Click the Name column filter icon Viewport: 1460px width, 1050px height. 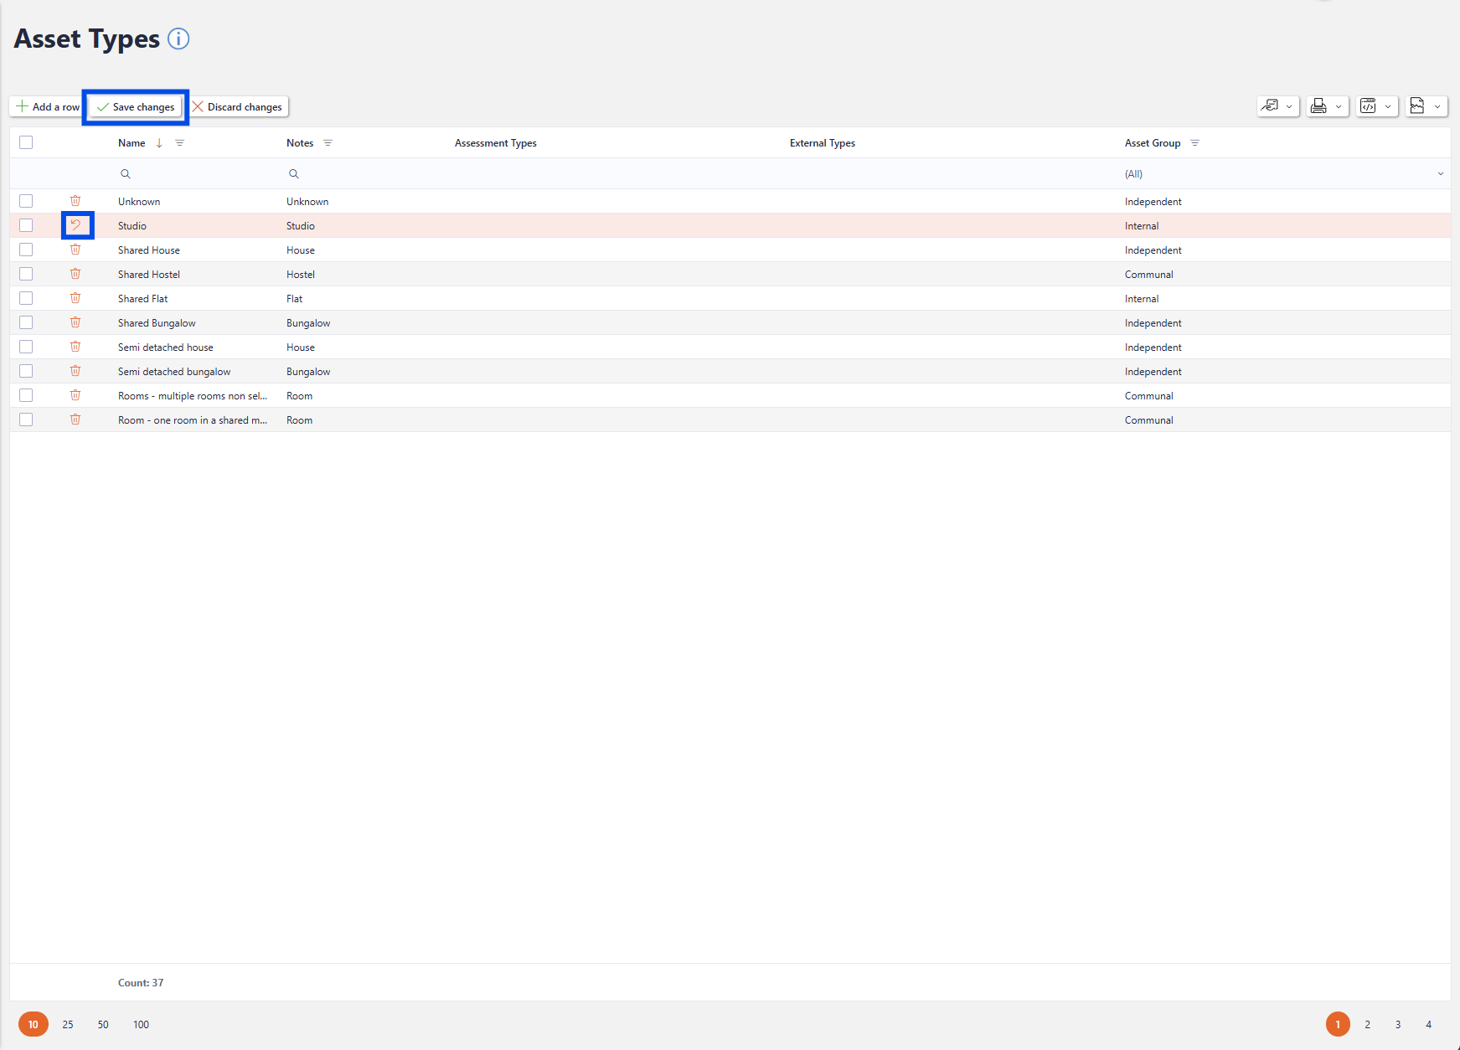pos(179,143)
